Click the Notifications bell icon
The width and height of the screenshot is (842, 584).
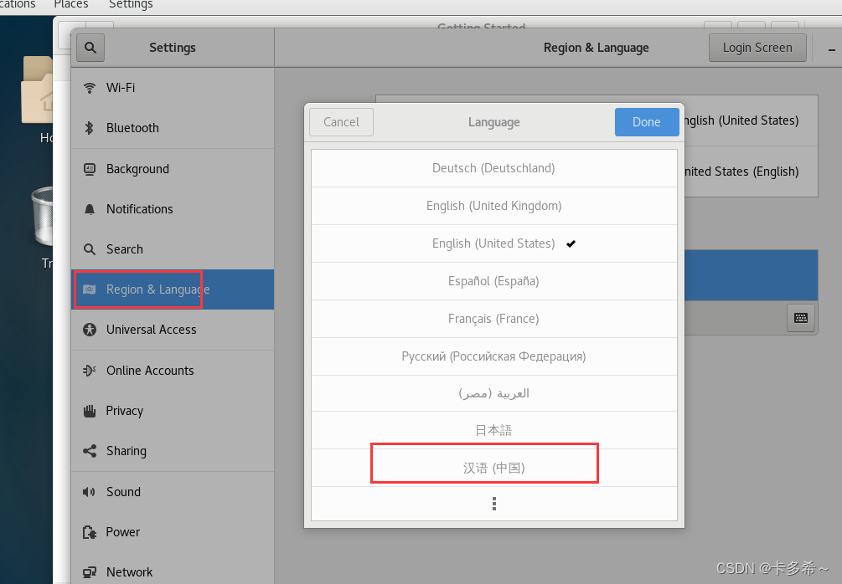pyautogui.click(x=90, y=209)
